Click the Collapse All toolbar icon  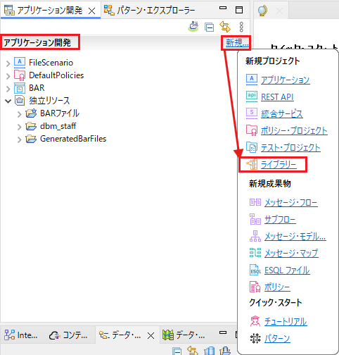209,27
